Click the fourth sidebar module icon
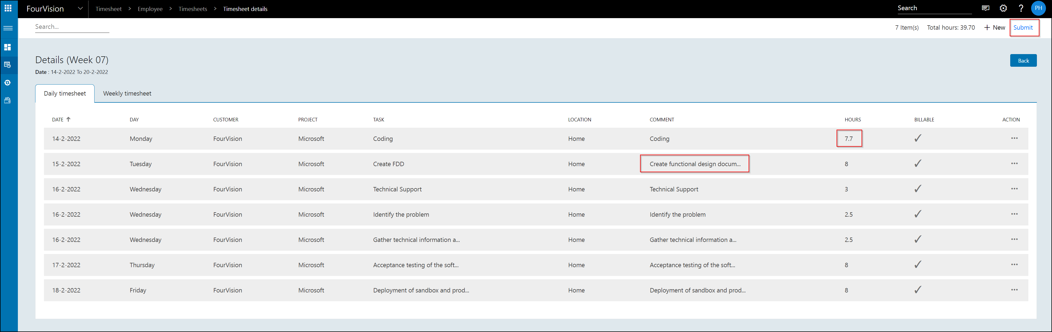1052x332 pixels. pos(7,100)
